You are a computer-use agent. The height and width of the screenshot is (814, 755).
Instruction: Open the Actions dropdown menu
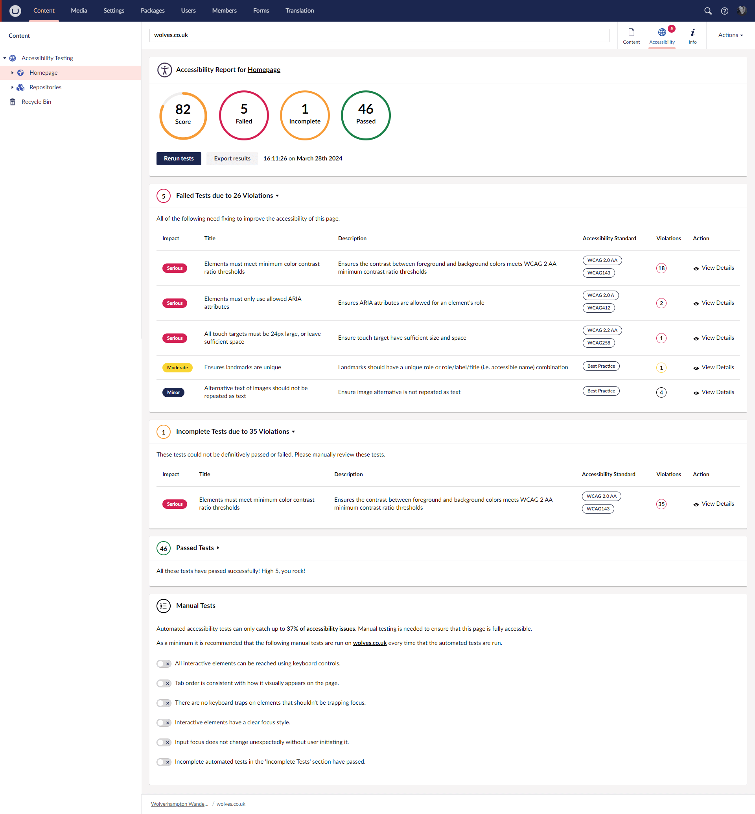(730, 35)
